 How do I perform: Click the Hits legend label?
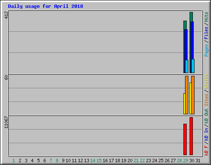206,17
